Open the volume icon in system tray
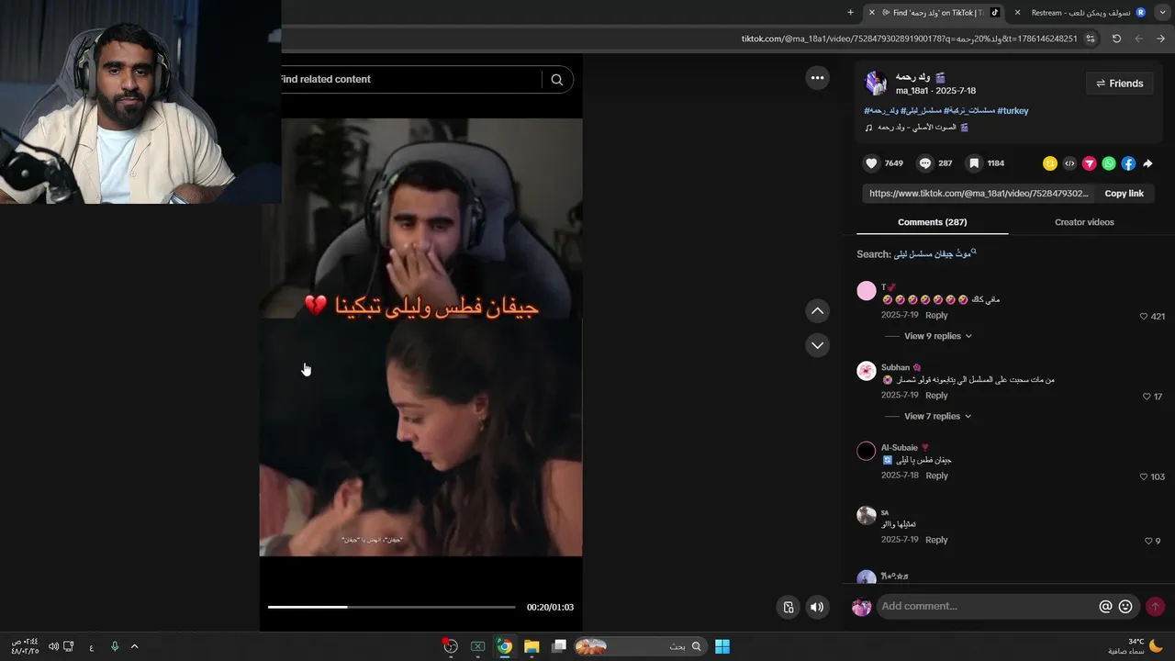Viewport: 1175px width, 661px height. [53, 646]
